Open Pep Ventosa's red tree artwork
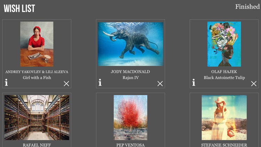Image resolution: width=261 pixels, height=147 pixels. pyautogui.click(x=130, y=117)
